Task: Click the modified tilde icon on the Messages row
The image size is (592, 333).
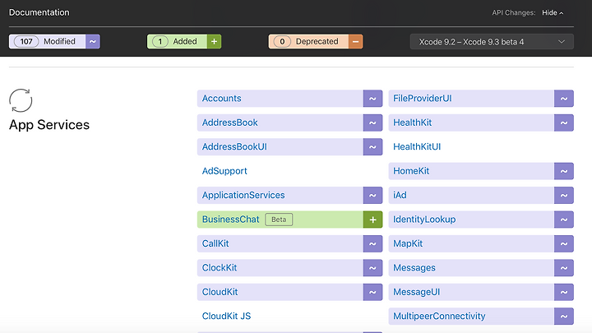Action: click(x=564, y=268)
